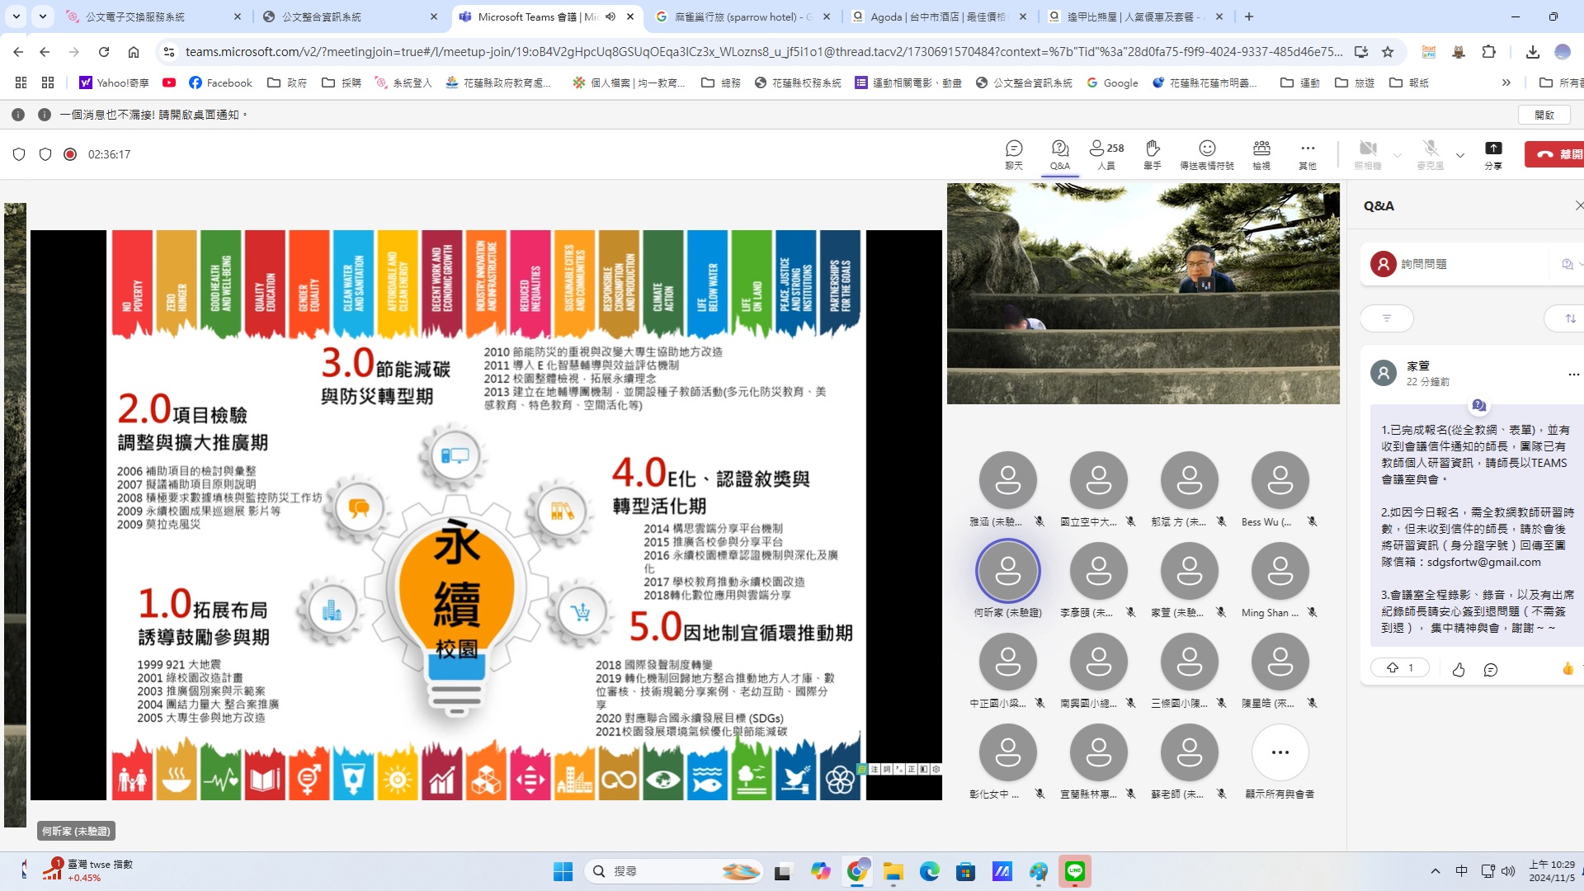Open the Teams chat (聊天) panel
Screen dimensions: 1584x891
(1013, 154)
